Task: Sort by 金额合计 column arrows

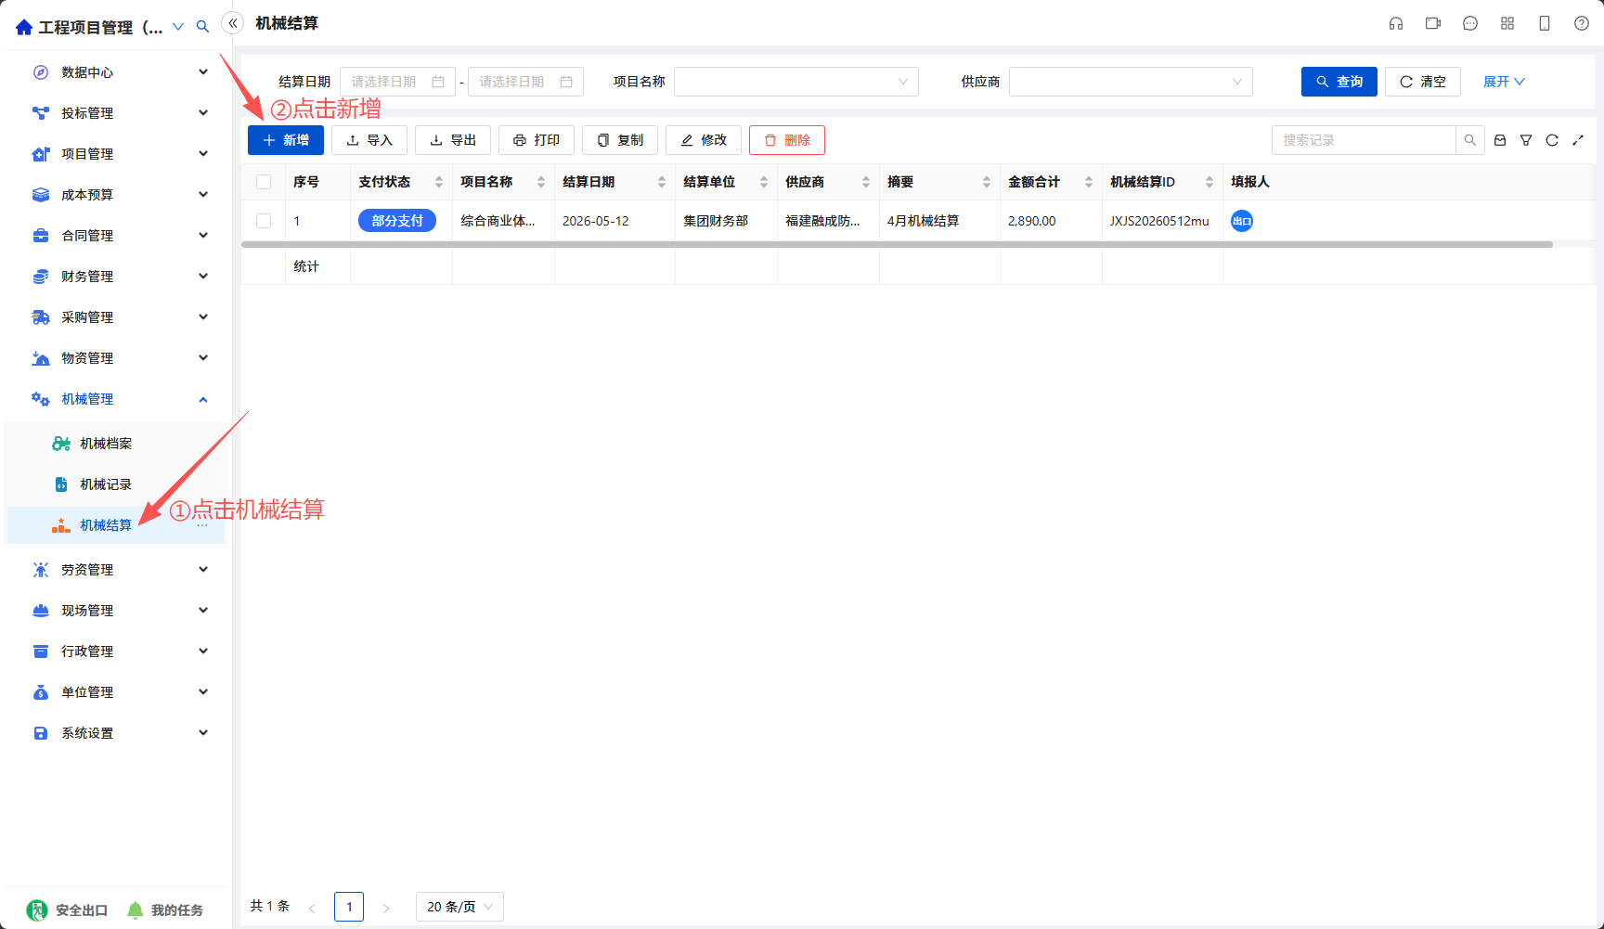Action: pos(1089,182)
